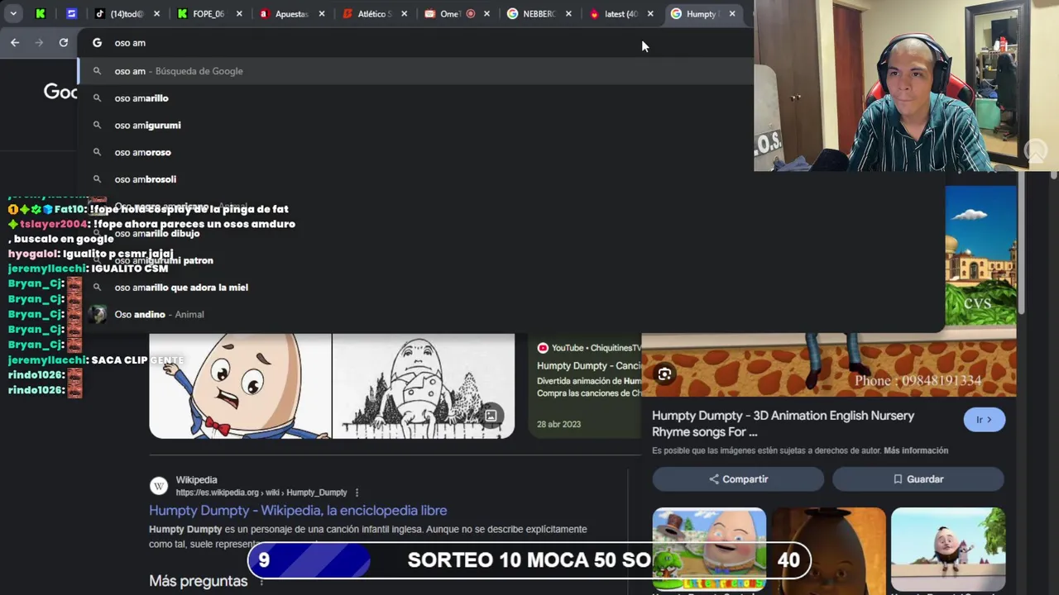This screenshot has height=595, width=1059.
Task: Select the 'Oso andino - Animal' suggestion
Action: tap(511, 314)
